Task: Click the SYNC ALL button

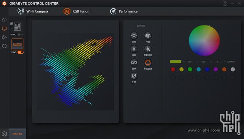Action: (x=18, y=134)
